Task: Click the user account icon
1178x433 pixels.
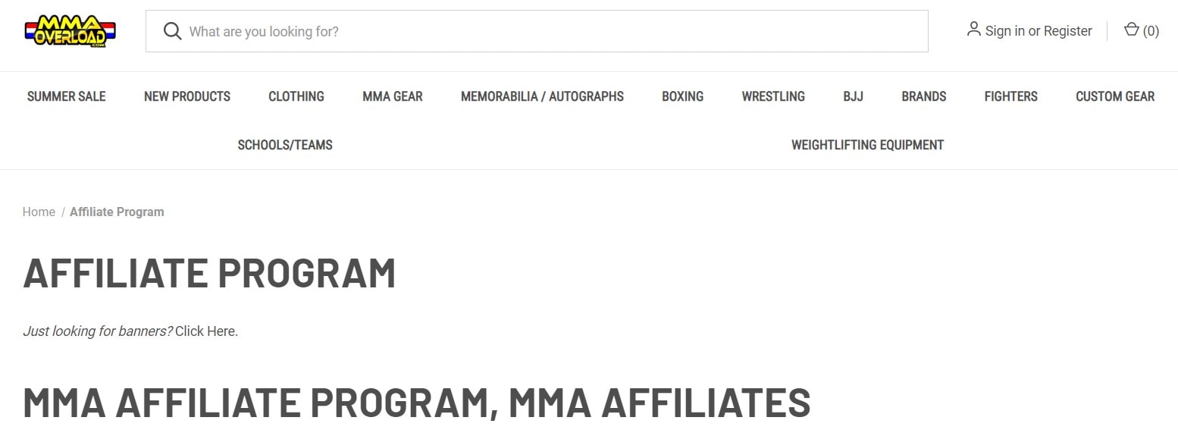Action: 973,30
